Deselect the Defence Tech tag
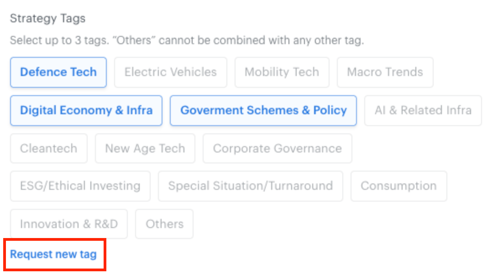503x274 pixels. [58, 72]
